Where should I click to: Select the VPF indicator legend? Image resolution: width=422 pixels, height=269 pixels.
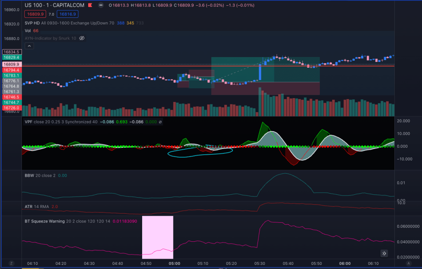click(29, 122)
